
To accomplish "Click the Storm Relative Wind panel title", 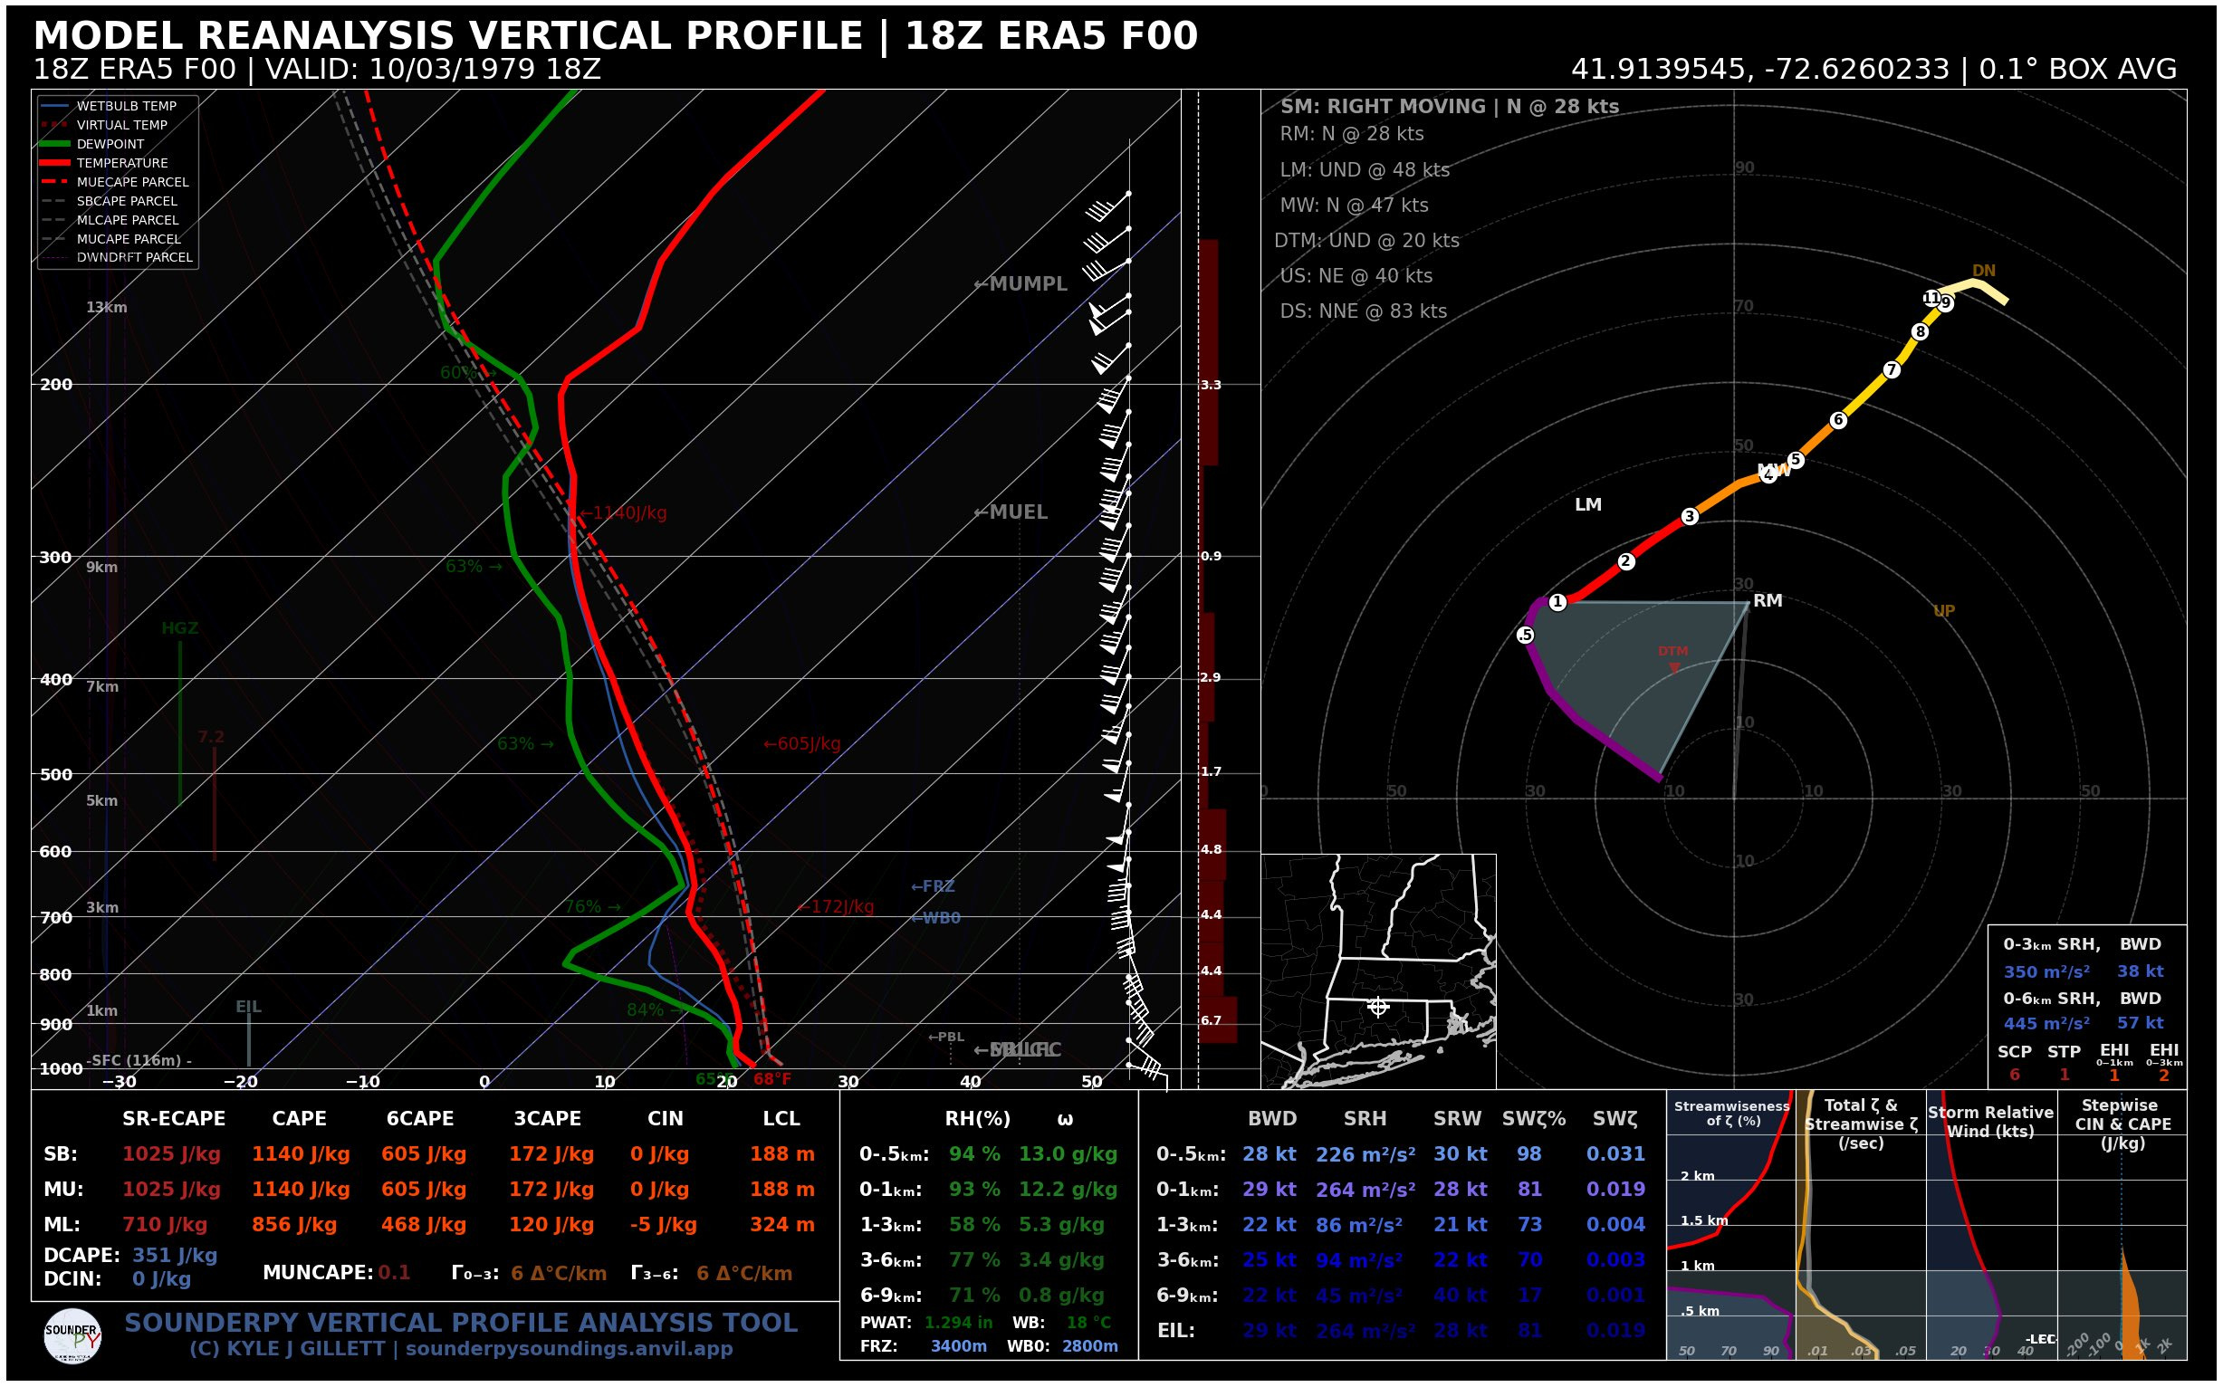I will click(x=1990, y=1121).
